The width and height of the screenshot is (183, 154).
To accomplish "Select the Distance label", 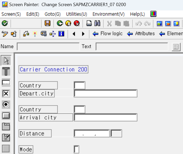I will coord(35,133).
